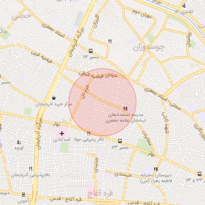
Task: Click the bus icon near ۱۲۳ و ۱۱۳ label
Action: tap(199, 174)
